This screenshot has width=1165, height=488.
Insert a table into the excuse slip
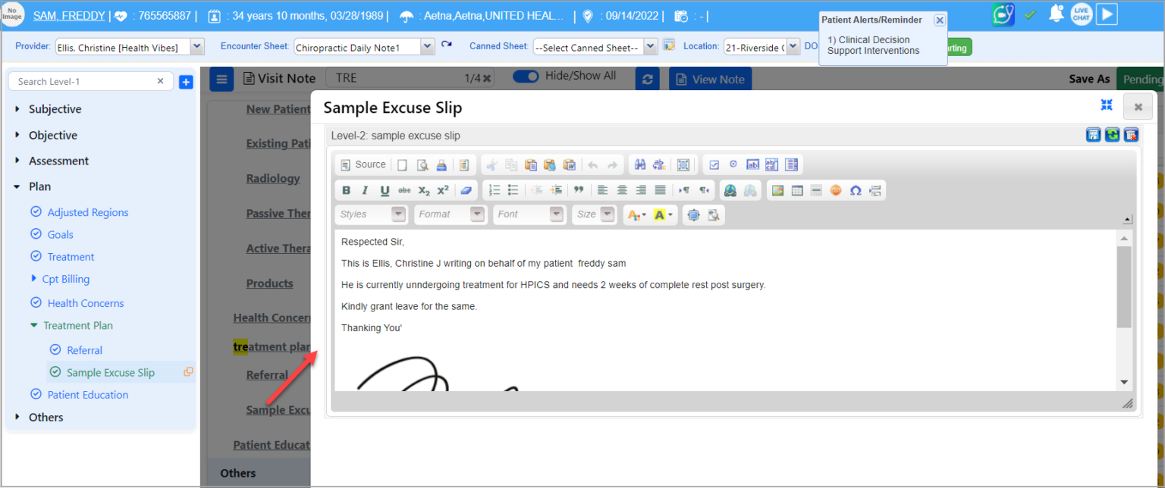[797, 190]
